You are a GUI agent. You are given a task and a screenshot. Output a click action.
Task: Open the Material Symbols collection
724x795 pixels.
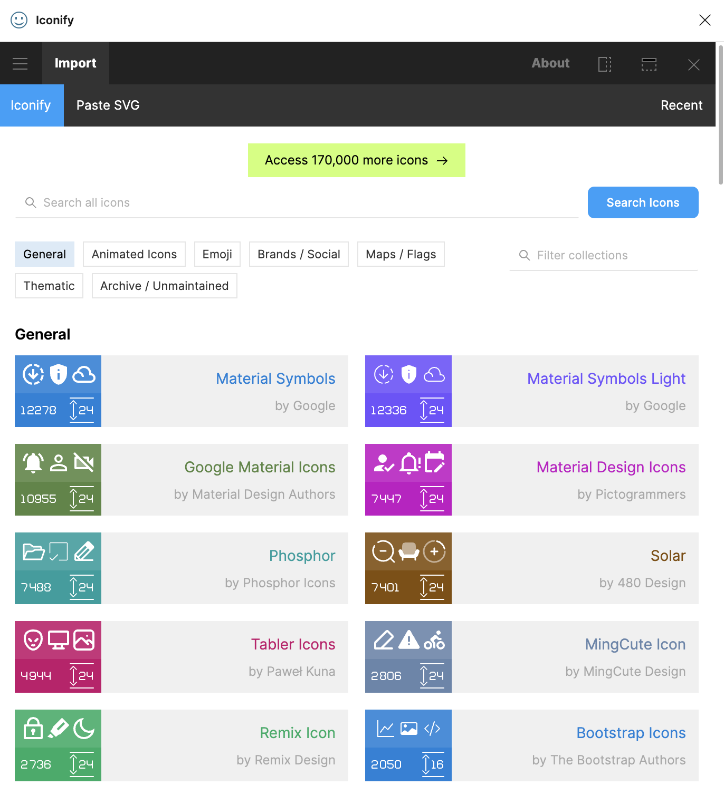[182, 391]
